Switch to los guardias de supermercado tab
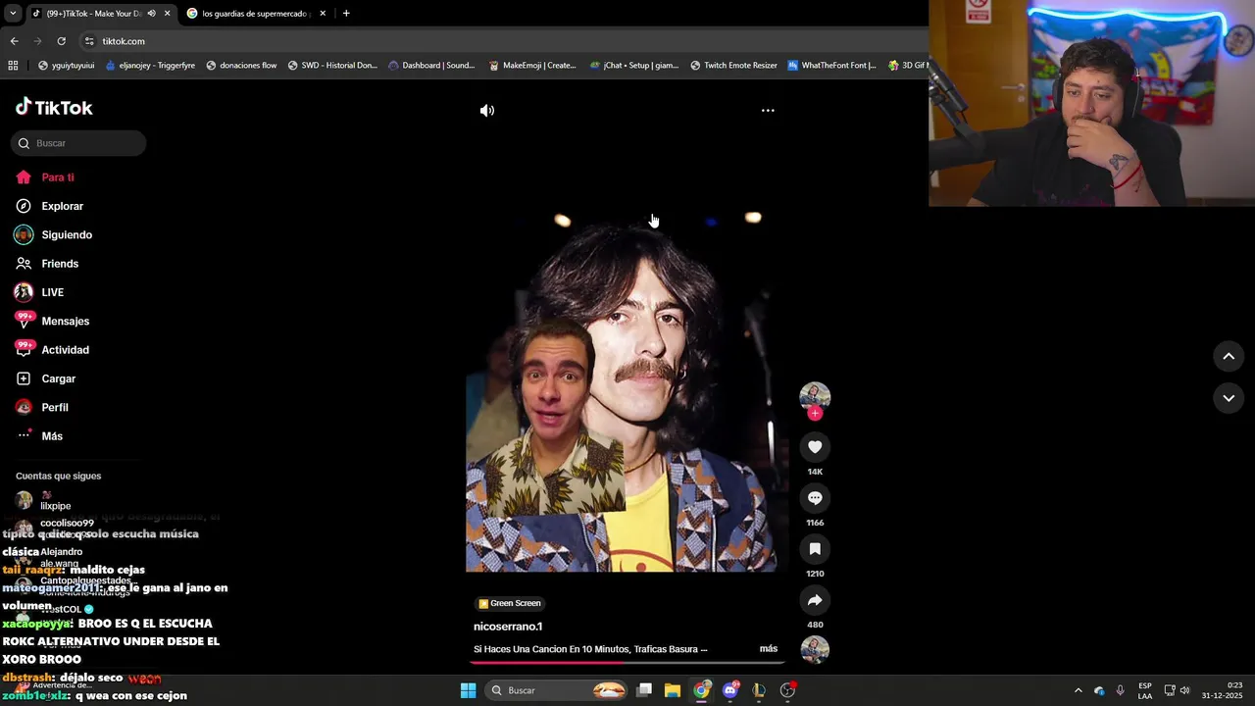This screenshot has width=1255, height=706. (x=256, y=14)
